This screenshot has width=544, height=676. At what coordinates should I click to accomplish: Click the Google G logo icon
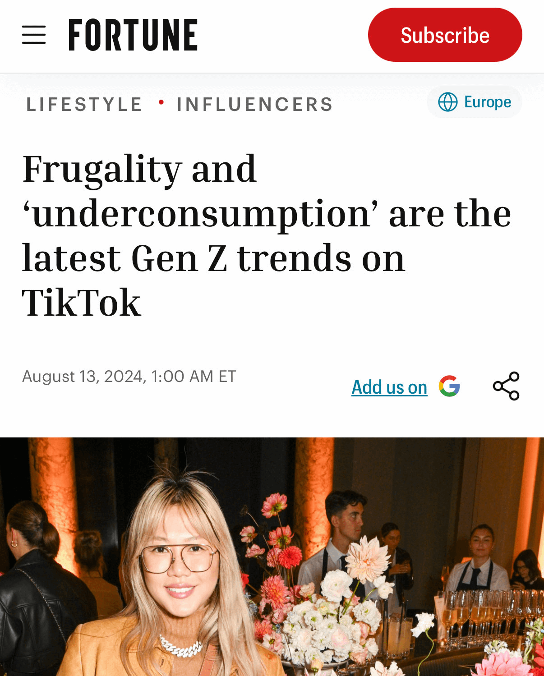449,386
